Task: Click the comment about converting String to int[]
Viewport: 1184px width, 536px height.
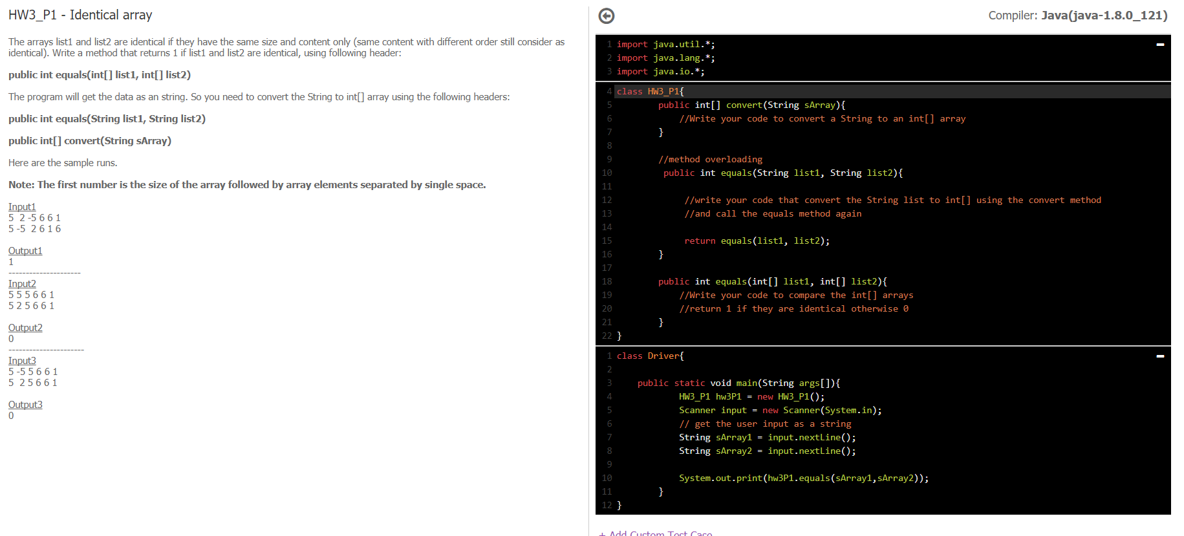Action: click(822, 118)
